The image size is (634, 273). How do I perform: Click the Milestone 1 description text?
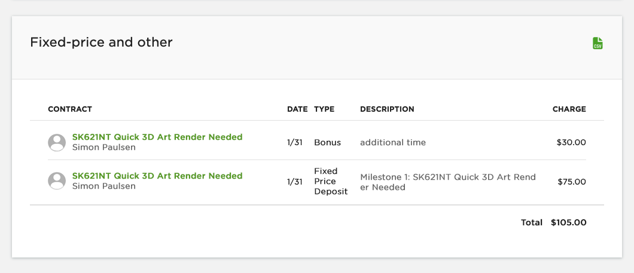pos(447,182)
